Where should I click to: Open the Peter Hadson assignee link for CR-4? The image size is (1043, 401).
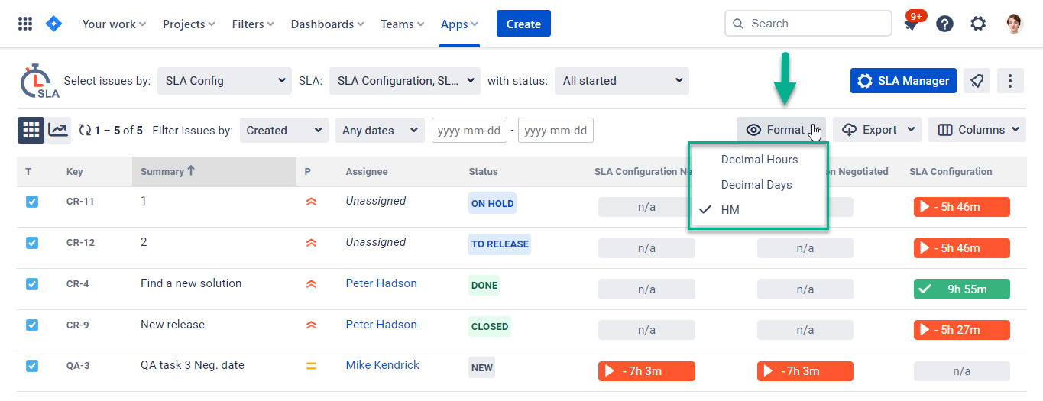pos(381,283)
